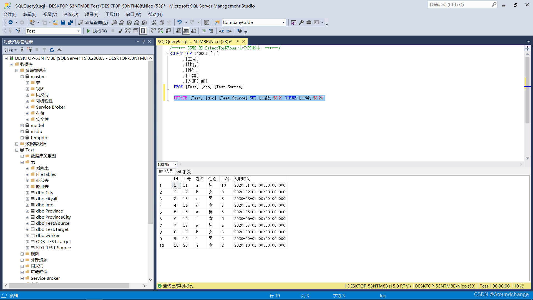The image size is (533, 300).
Task: Click the Cut scissors icon
Action: 154,22
